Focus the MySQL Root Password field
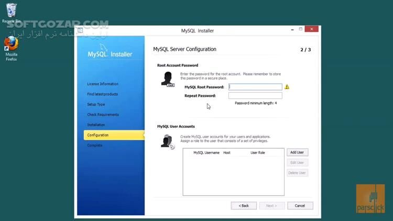The image size is (393, 221). (255, 87)
